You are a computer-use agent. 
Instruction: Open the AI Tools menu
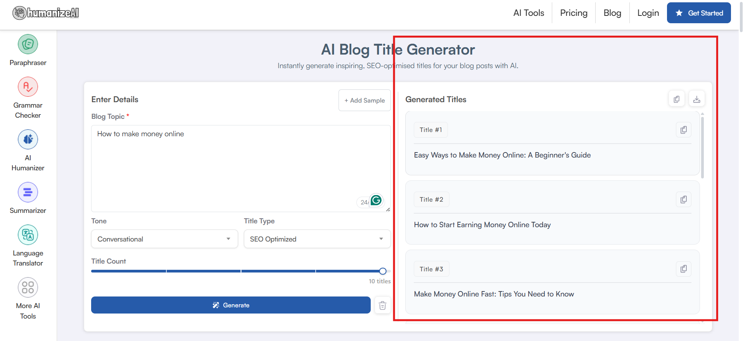tap(529, 13)
